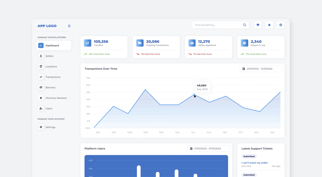322x177 pixels.
Task: Open Transactions date range 01/01/2022 picker
Action: pos(261,69)
